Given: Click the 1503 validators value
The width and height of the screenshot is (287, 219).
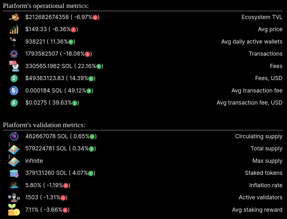Looking at the screenshot, I should coord(32,197).
